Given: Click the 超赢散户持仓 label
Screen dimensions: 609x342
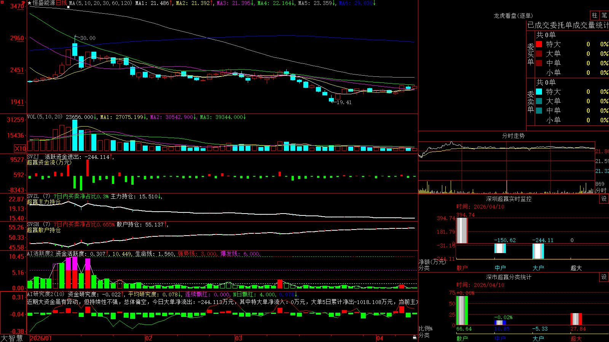Looking at the screenshot, I should 44,230.
